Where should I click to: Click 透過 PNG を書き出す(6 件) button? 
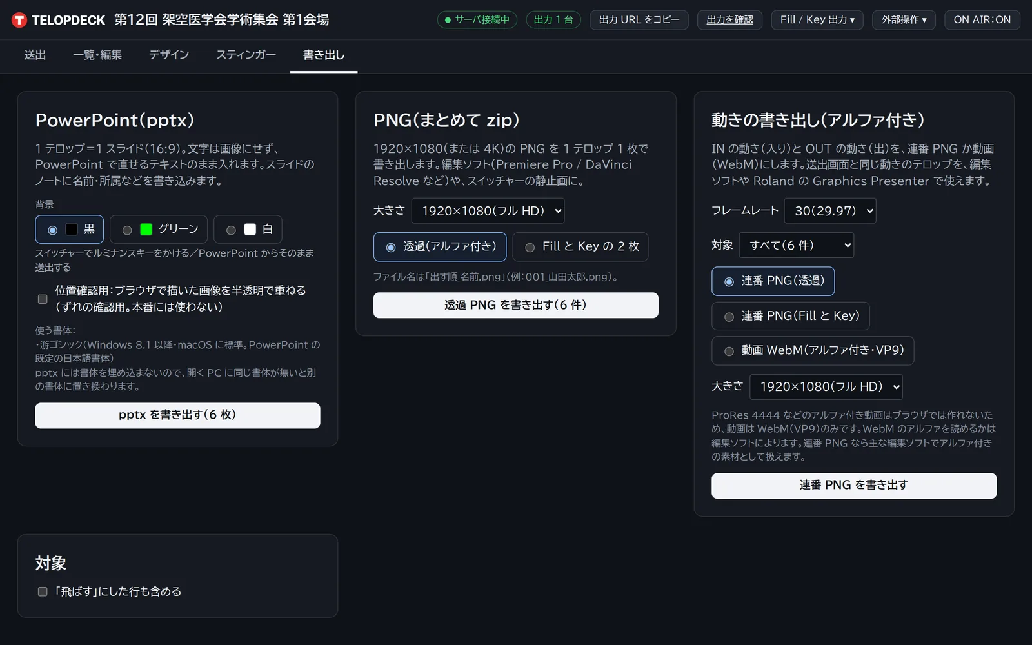pyautogui.click(x=516, y=305)
